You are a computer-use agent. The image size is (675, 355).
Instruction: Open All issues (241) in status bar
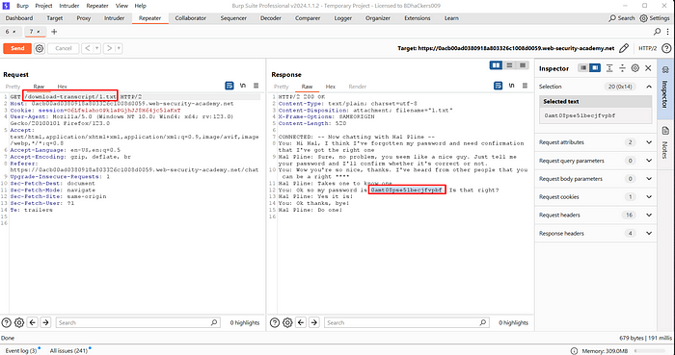(x=68, y=351)
